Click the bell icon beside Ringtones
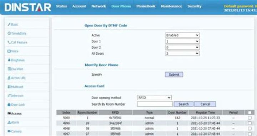The width and height of the screenshot is (257, 136). [x=9, y=60]
